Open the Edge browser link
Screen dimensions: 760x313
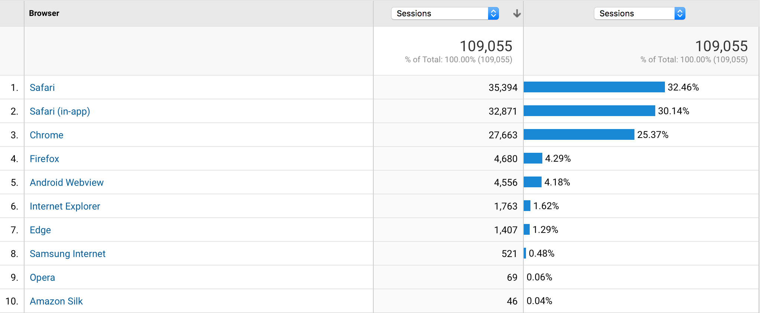click(x=40, y=230)
